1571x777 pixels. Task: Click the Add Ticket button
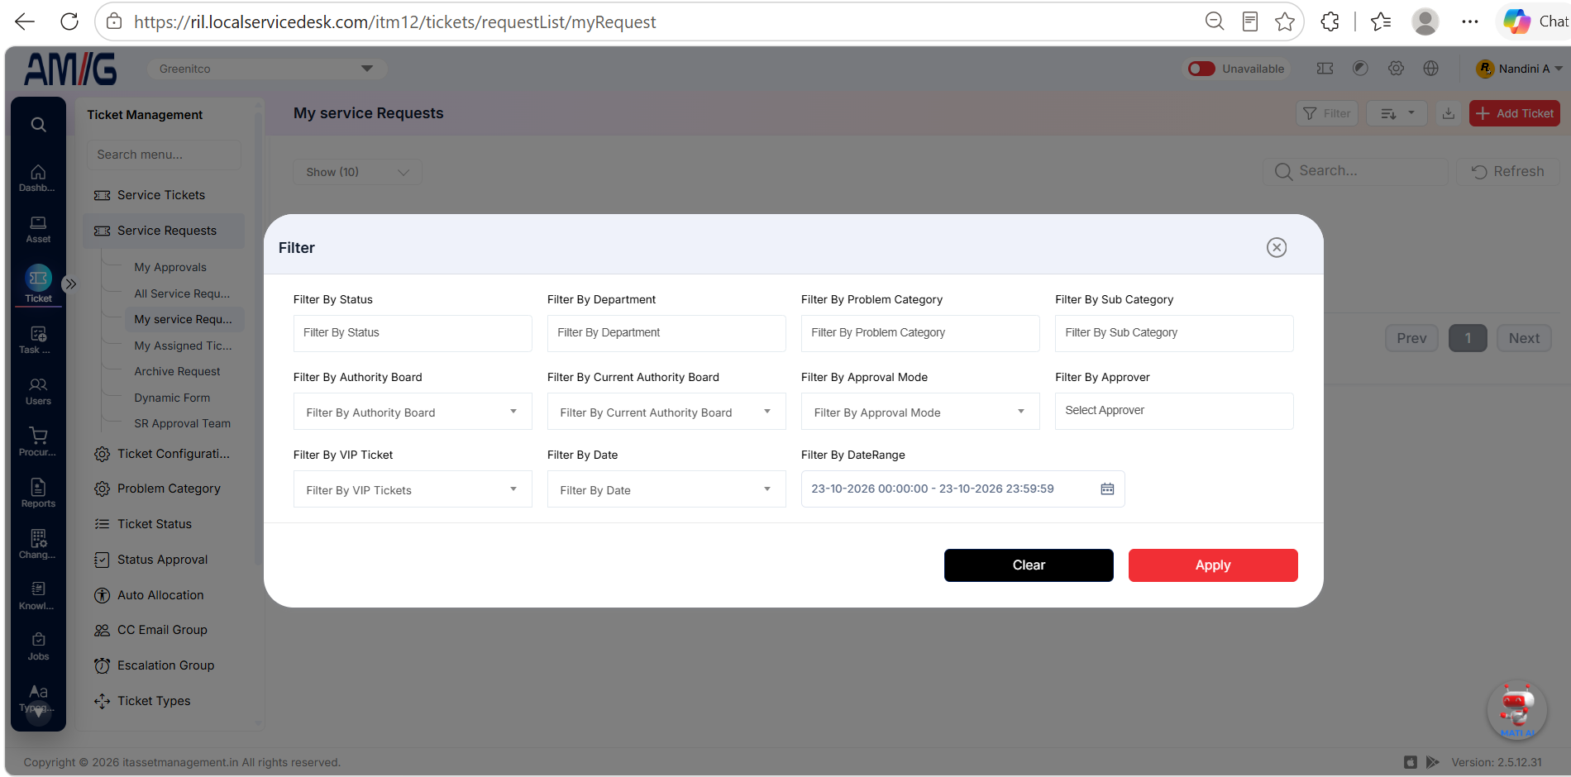pyautogui.click(x=1515, y=113)
